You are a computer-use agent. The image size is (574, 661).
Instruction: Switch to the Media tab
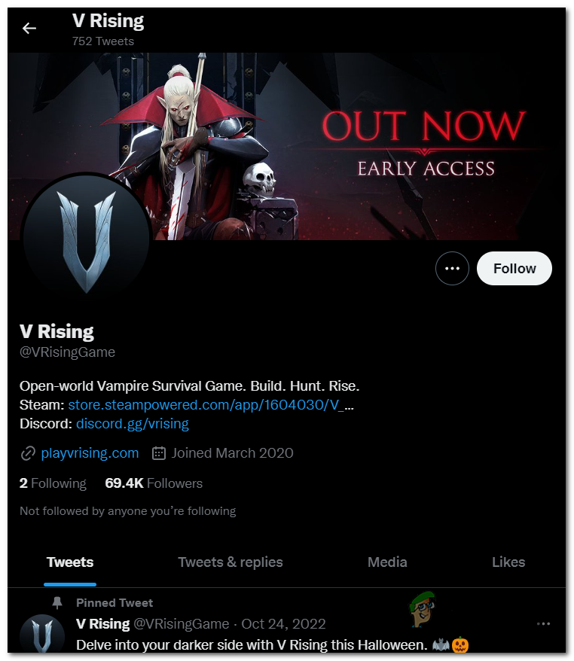(x=387, y=562)
